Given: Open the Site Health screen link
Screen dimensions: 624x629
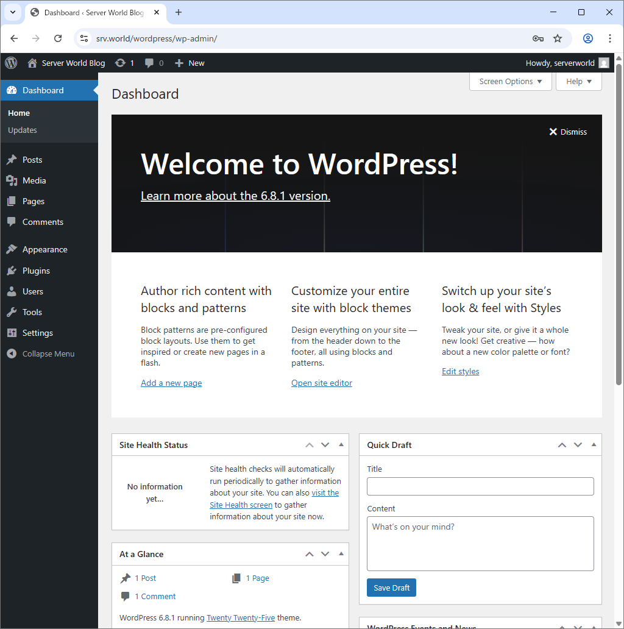Looking at the screenshot, I should click(x=241, y=505).
